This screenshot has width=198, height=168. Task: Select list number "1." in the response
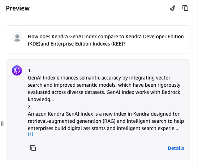(x=30, y=70)
